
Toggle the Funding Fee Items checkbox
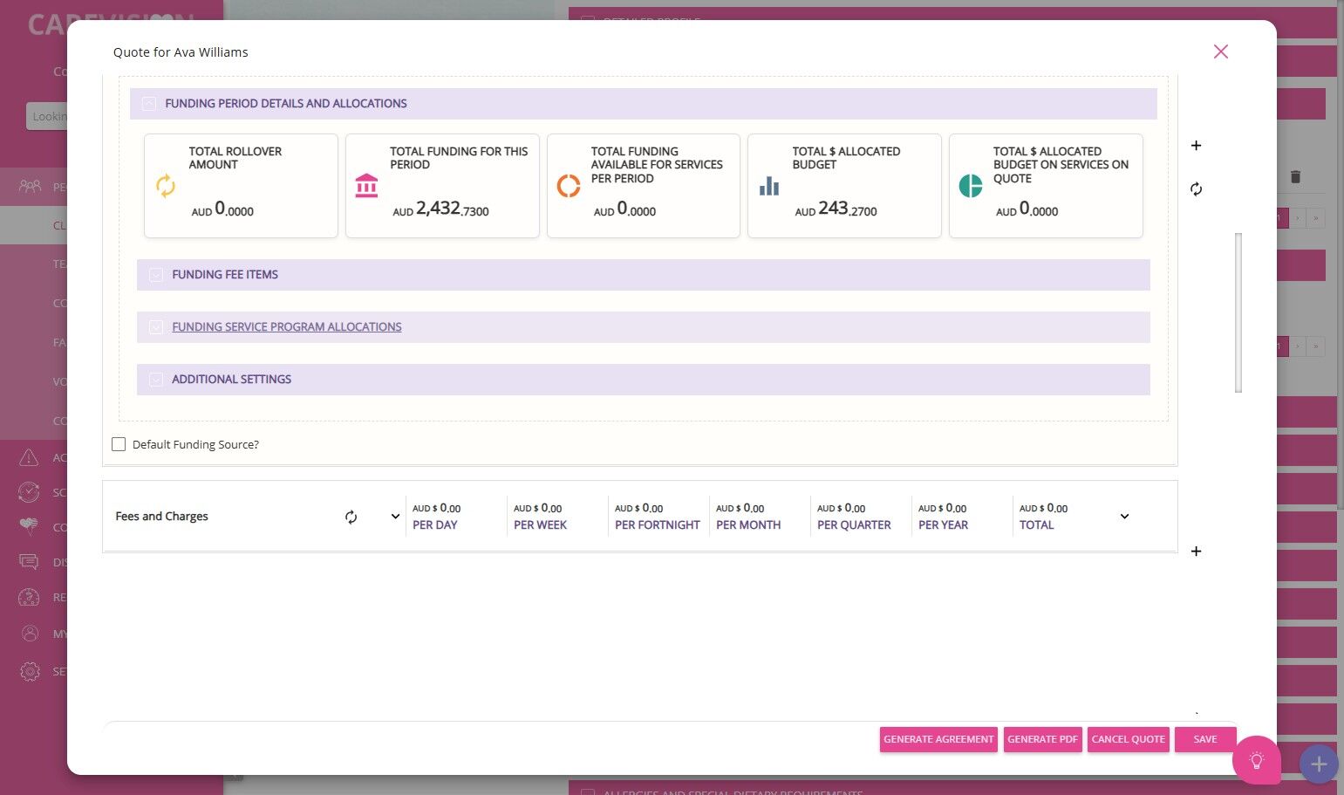pos(156,275)
